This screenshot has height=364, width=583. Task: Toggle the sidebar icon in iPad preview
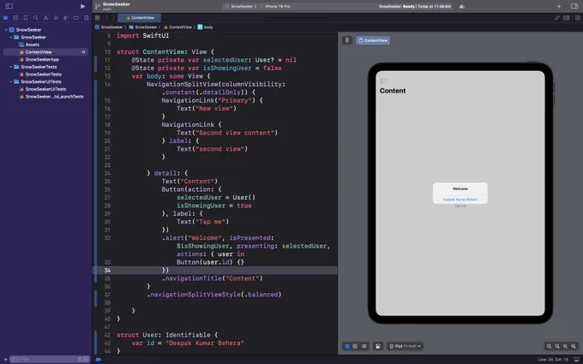tap(383, 81)
